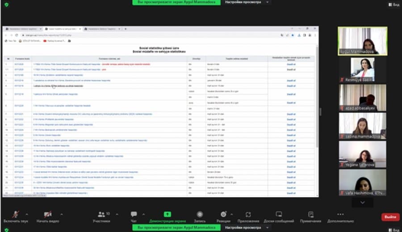402x232 pixels.
Task: Select azad.abbasaliyev's video thumbnail
Action: (x=363, y=98)
